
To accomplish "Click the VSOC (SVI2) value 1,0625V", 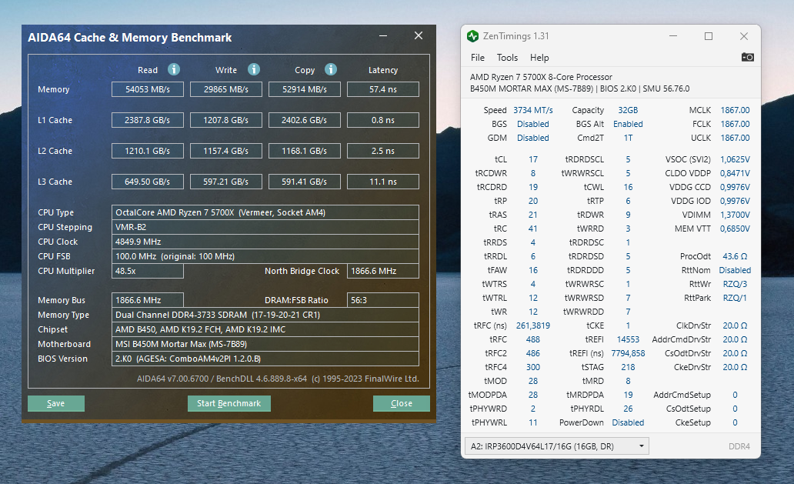I will [x=735, y=159].
